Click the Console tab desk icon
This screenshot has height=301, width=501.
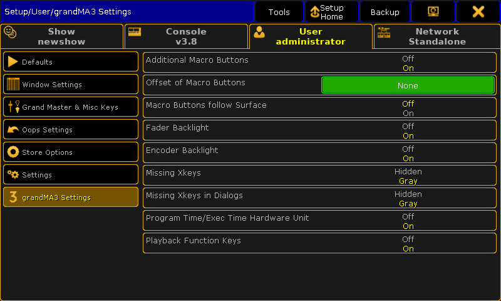tap(135, 31)
